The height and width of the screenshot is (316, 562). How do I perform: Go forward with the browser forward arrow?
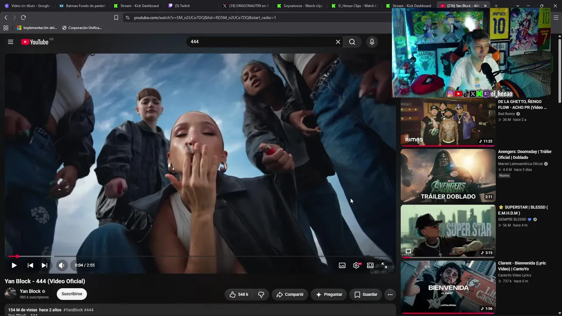[x=14, y=18]
